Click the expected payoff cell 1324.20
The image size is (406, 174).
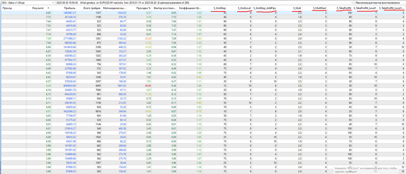click(121, 13)
